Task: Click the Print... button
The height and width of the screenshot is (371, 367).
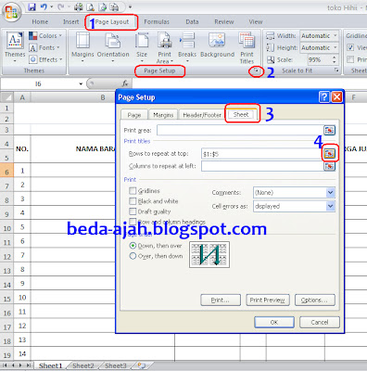Action: (x=221, y=300)
